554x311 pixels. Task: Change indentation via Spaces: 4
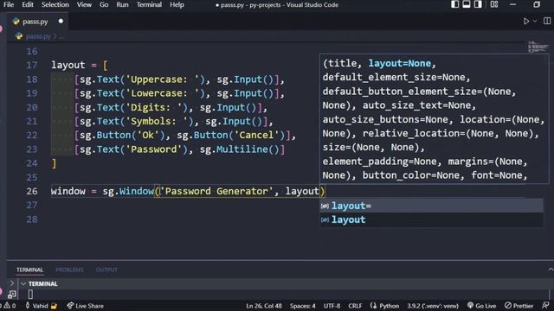coord(303,306)
